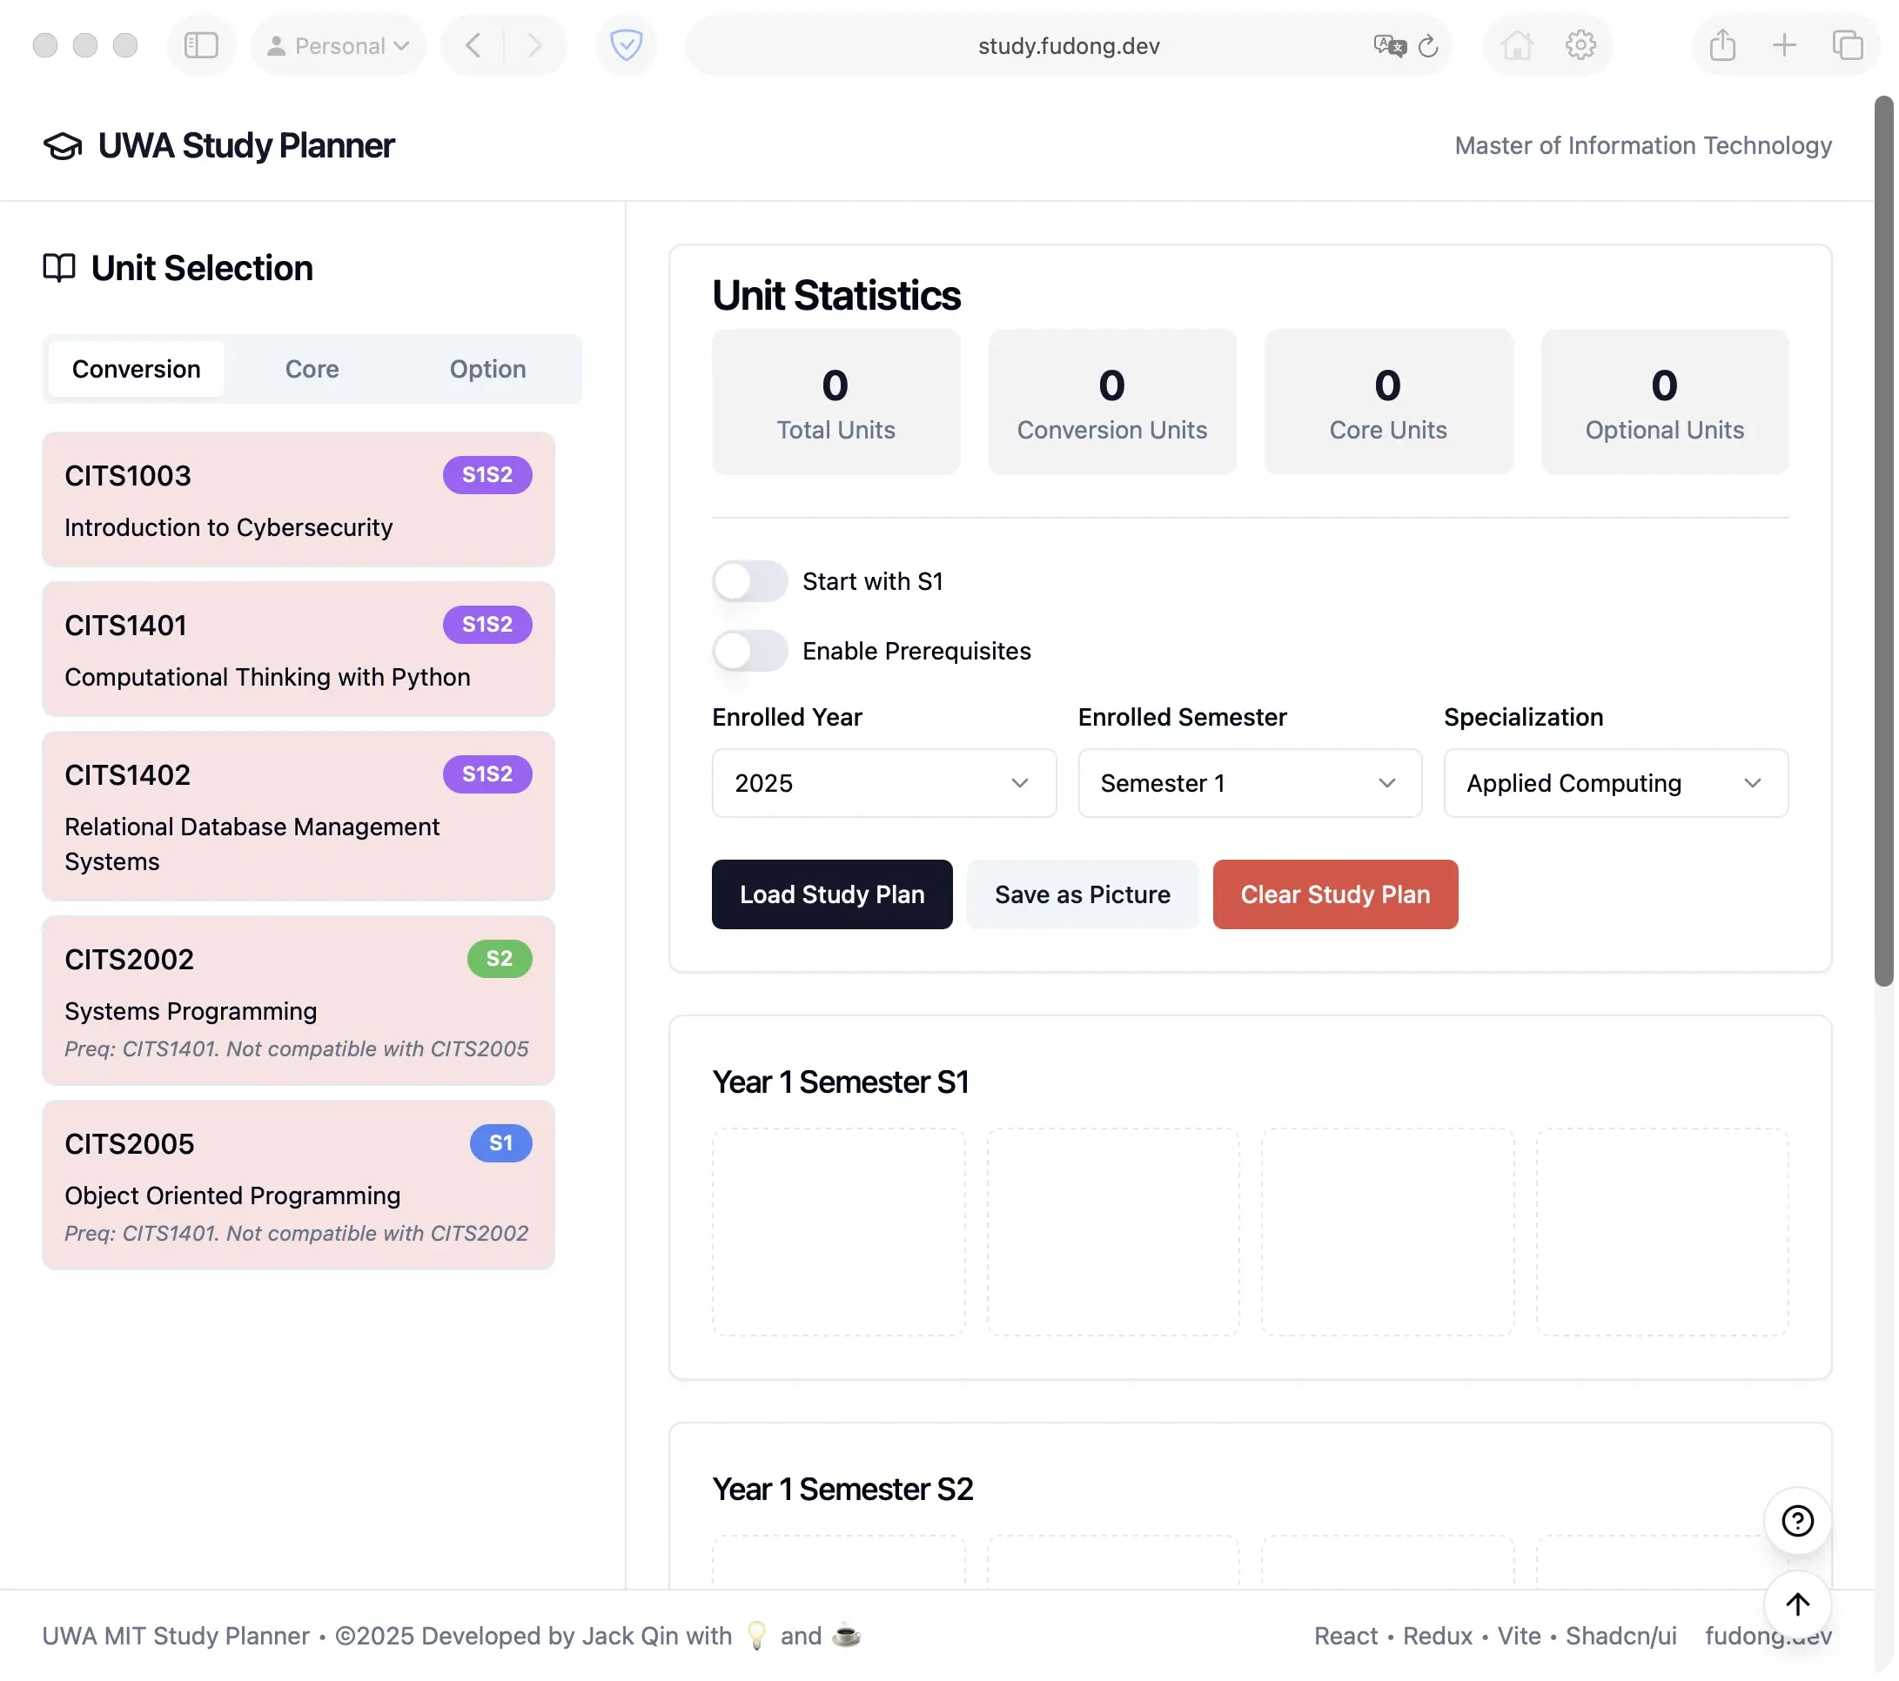Click the page vertical scrollbar
1899x1681 pixels.
coord(1883,539)
